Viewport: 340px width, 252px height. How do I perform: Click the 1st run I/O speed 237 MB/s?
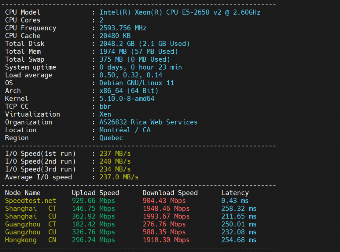click(x=115, y=154)
